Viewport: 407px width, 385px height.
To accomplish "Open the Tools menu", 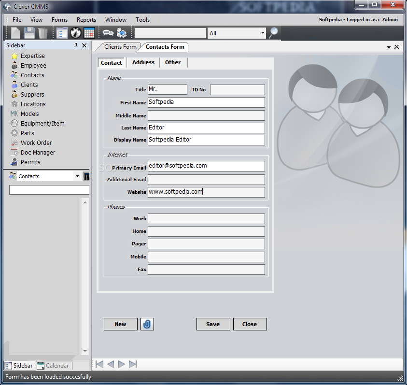I will [x=142, y=20].
